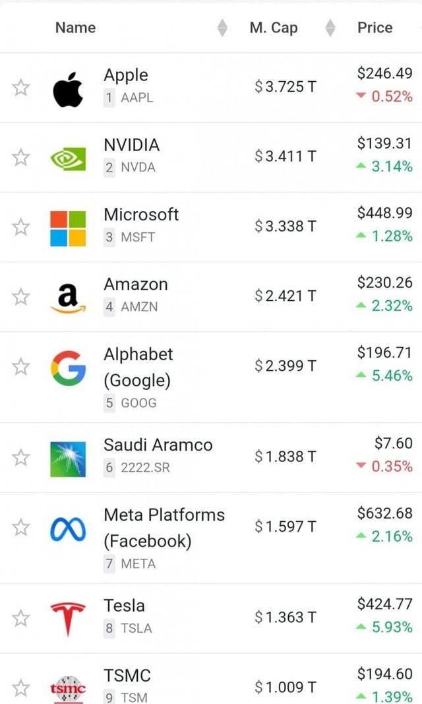Click the Google 'G' logo
This screenshot has height=704, width=422.
(68, 366)
